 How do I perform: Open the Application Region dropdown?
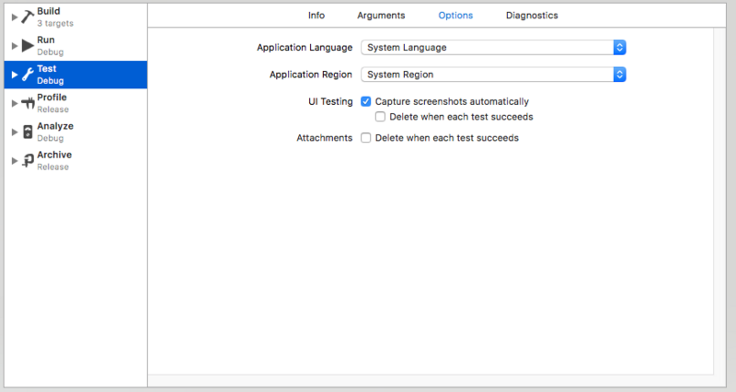493,75
